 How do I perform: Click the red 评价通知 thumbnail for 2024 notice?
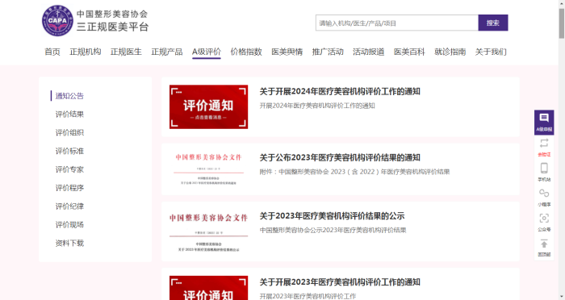click(208, 106)
